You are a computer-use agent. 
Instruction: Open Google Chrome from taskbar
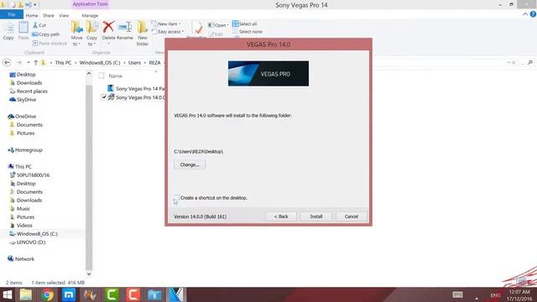48,294
